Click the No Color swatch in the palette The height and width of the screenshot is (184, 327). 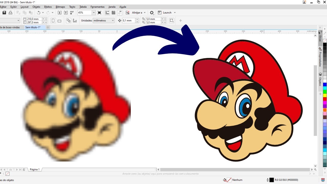tap(325, 41)
